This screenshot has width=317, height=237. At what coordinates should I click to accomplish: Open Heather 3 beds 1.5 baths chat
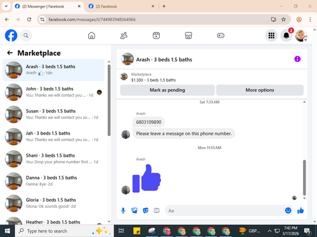click(53, 220)
